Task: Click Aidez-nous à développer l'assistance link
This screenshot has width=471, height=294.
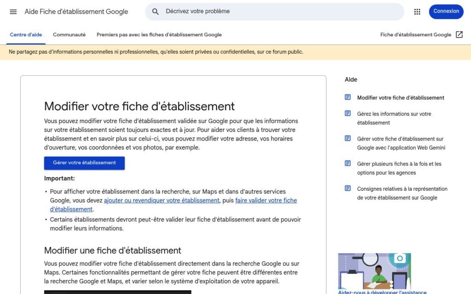Action: 382,292
